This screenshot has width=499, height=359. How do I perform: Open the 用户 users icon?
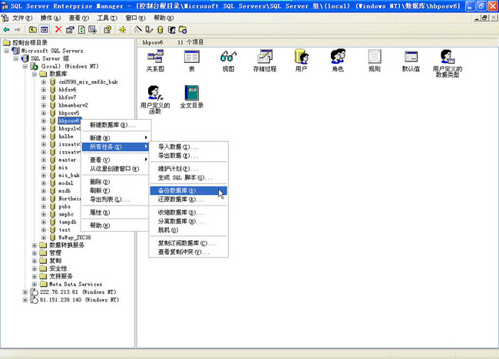(302, 61)
